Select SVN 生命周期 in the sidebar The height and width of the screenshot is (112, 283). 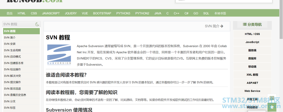(21, 50)
